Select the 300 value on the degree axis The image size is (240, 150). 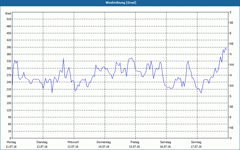(x=9, y=68)
